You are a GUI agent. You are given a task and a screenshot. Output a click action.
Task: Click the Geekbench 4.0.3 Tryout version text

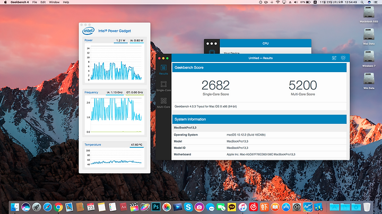click(206, 106)
